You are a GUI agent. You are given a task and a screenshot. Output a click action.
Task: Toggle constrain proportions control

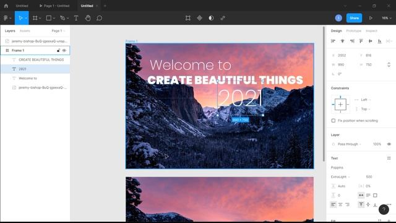coord(389,64)
